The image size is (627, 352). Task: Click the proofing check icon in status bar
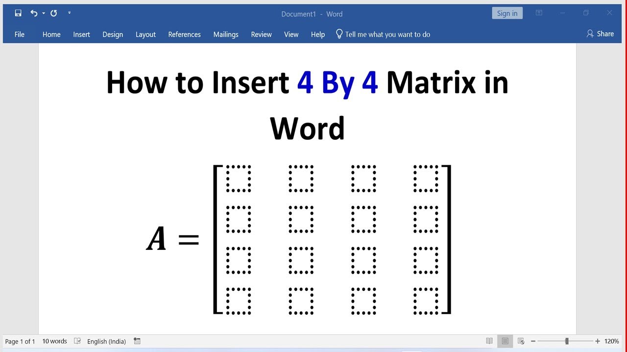click(77, 341)
